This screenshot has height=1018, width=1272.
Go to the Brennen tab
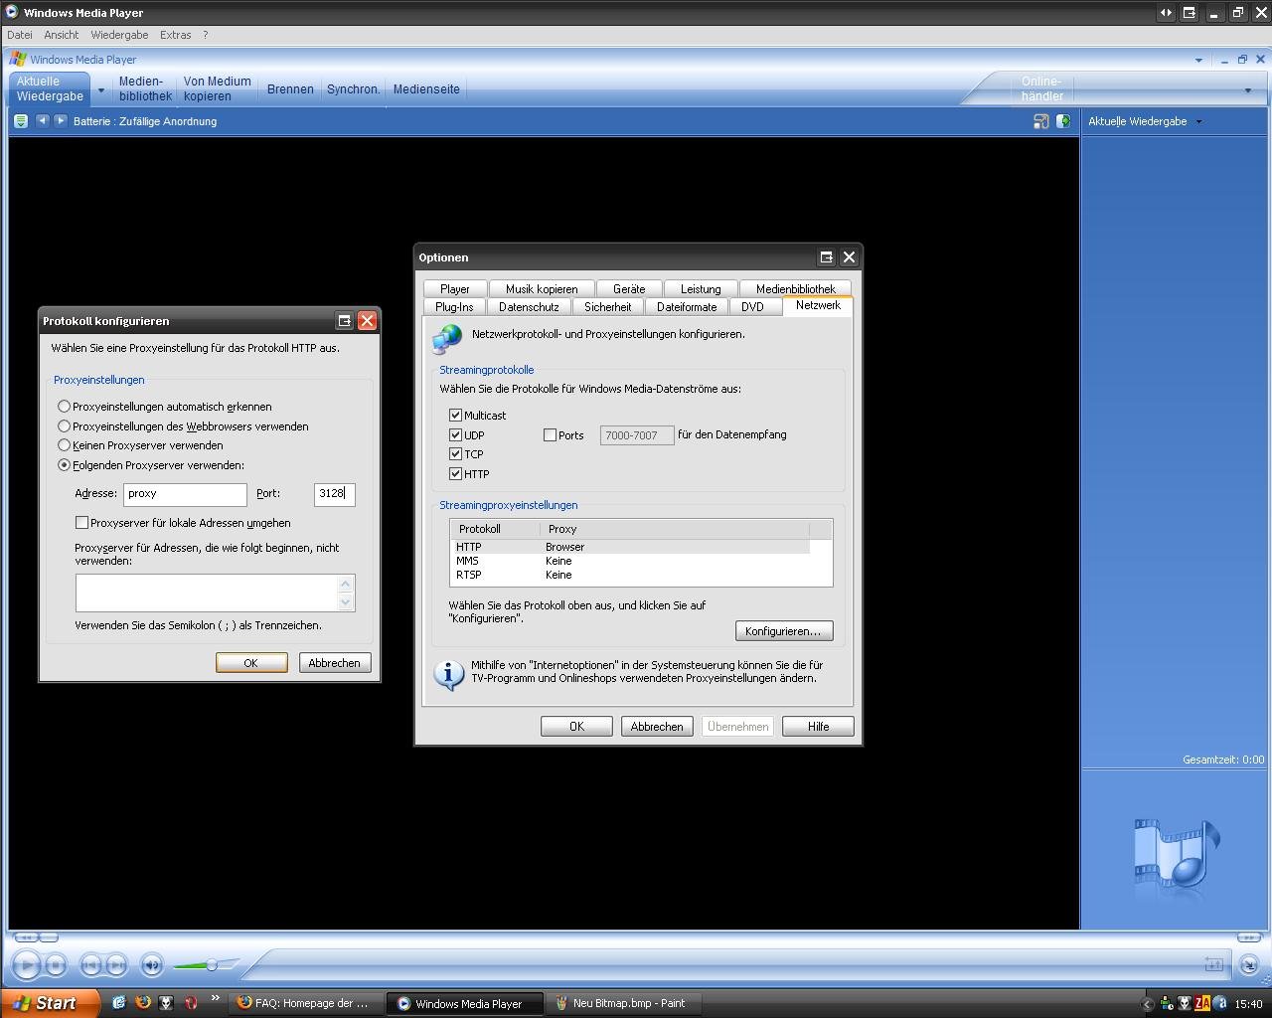[290, 89]
